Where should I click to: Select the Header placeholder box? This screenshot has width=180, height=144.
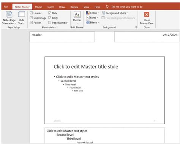(x=62, y=37)
